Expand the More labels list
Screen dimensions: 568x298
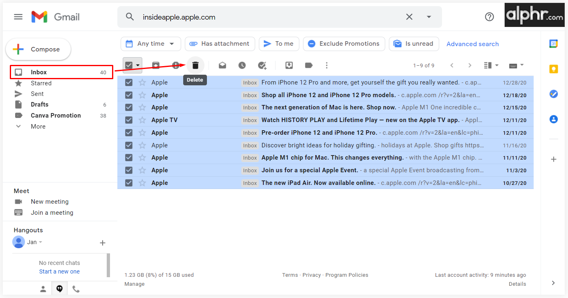[38, 127]
